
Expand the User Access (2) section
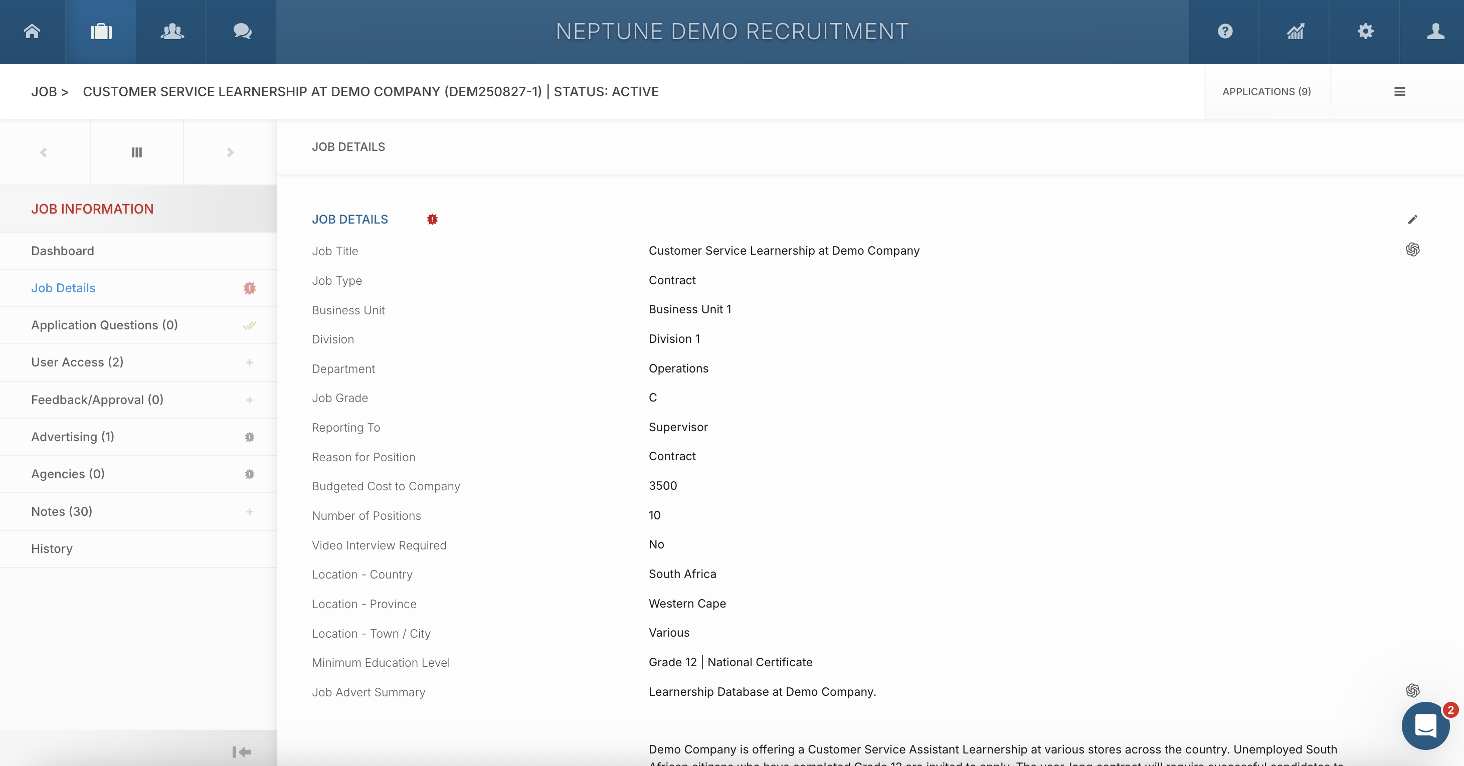tap(250, 362)
